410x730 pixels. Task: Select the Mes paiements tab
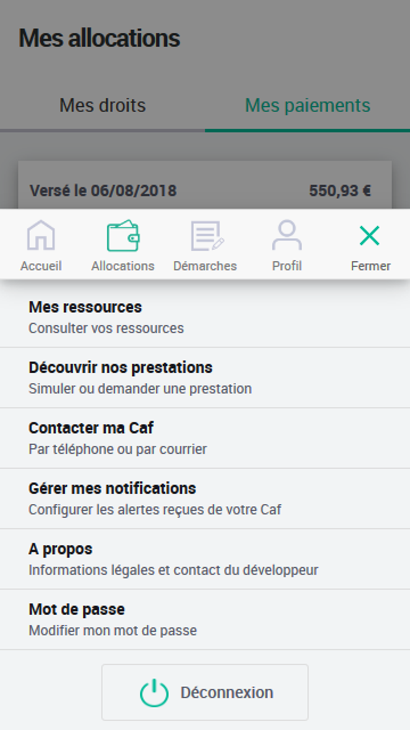tap(307, 105)
